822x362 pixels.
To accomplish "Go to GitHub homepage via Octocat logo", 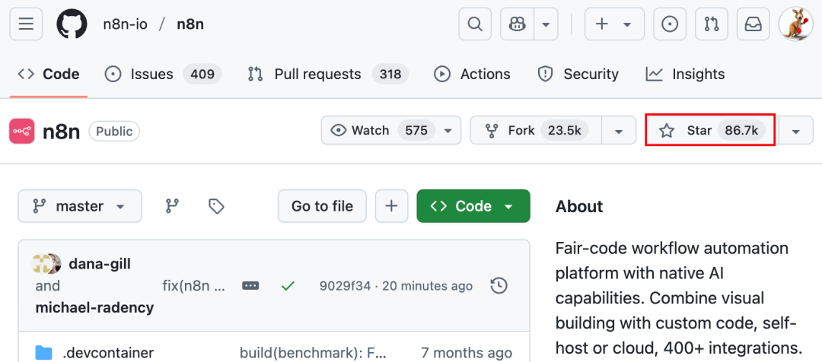I will 72,24.
